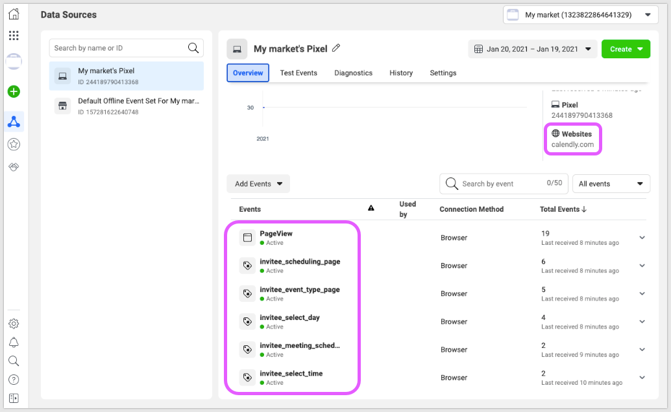671x412 pixels.
Task: Click the green plus connect data icon
Action: click(x=14, y=91)
